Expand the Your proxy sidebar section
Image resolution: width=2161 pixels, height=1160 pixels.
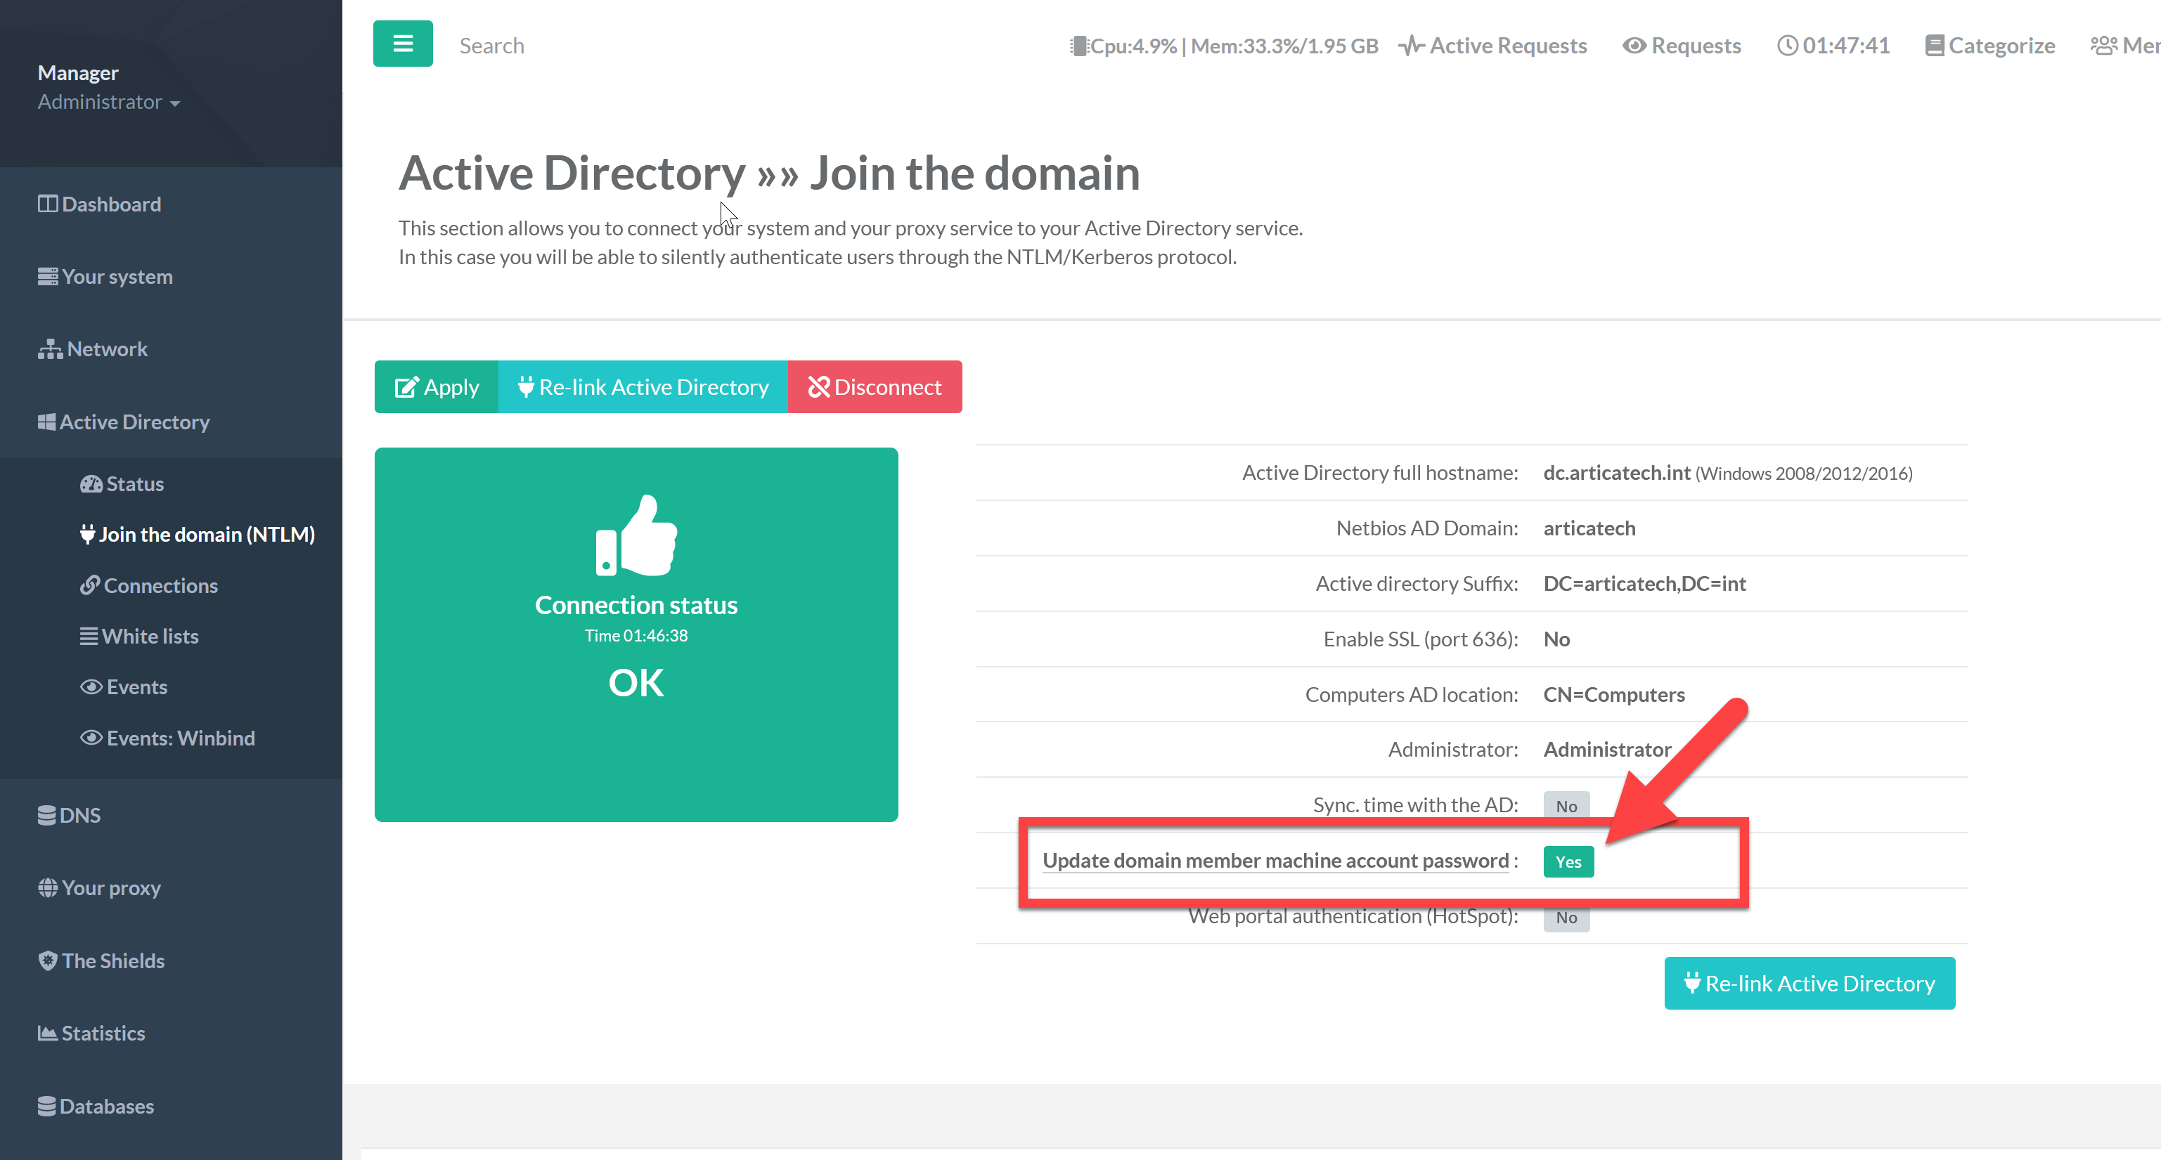point(111,887)
